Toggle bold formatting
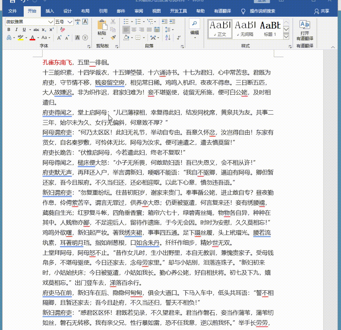 [9, 30]
